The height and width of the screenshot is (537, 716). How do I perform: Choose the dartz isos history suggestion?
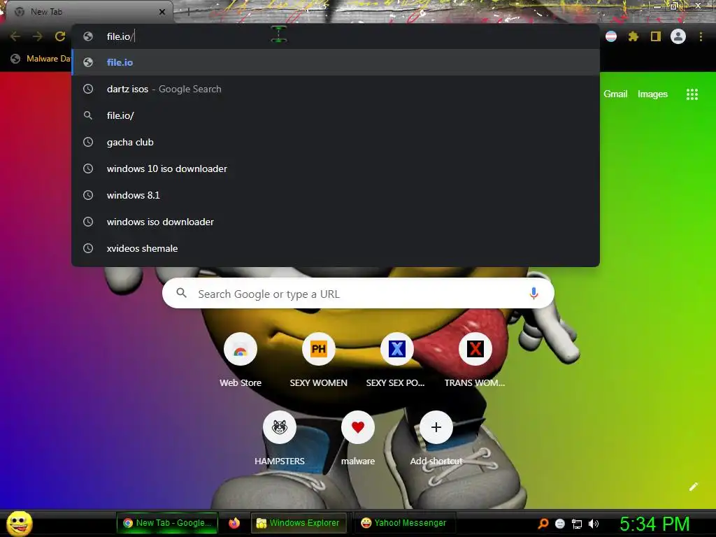pos(336,89)
